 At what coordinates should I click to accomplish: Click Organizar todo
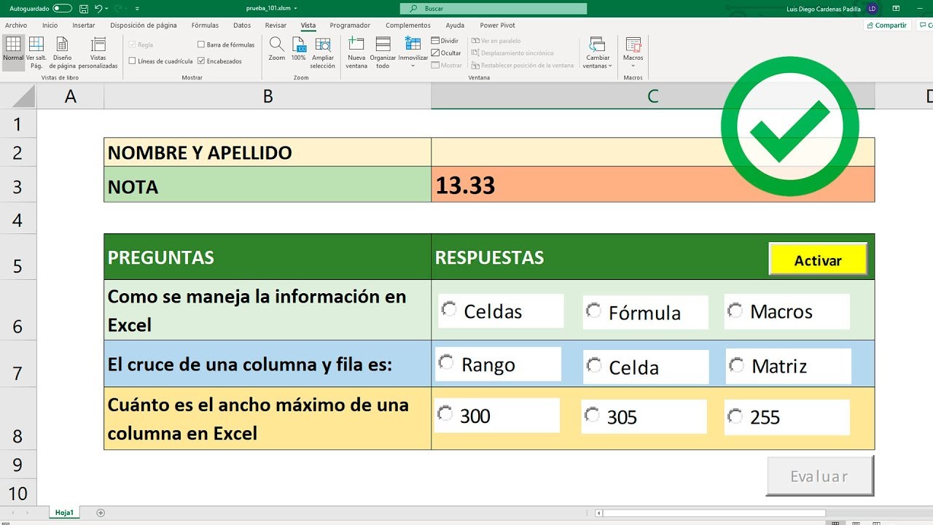[383, 52]
